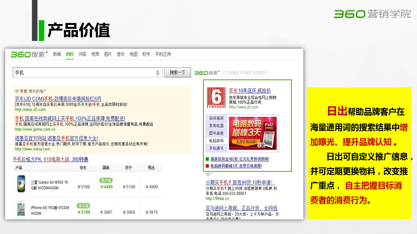Screen dimensions: 417x234
Task: Click the http://99dai.cn URL
Action: pos(217,198)
